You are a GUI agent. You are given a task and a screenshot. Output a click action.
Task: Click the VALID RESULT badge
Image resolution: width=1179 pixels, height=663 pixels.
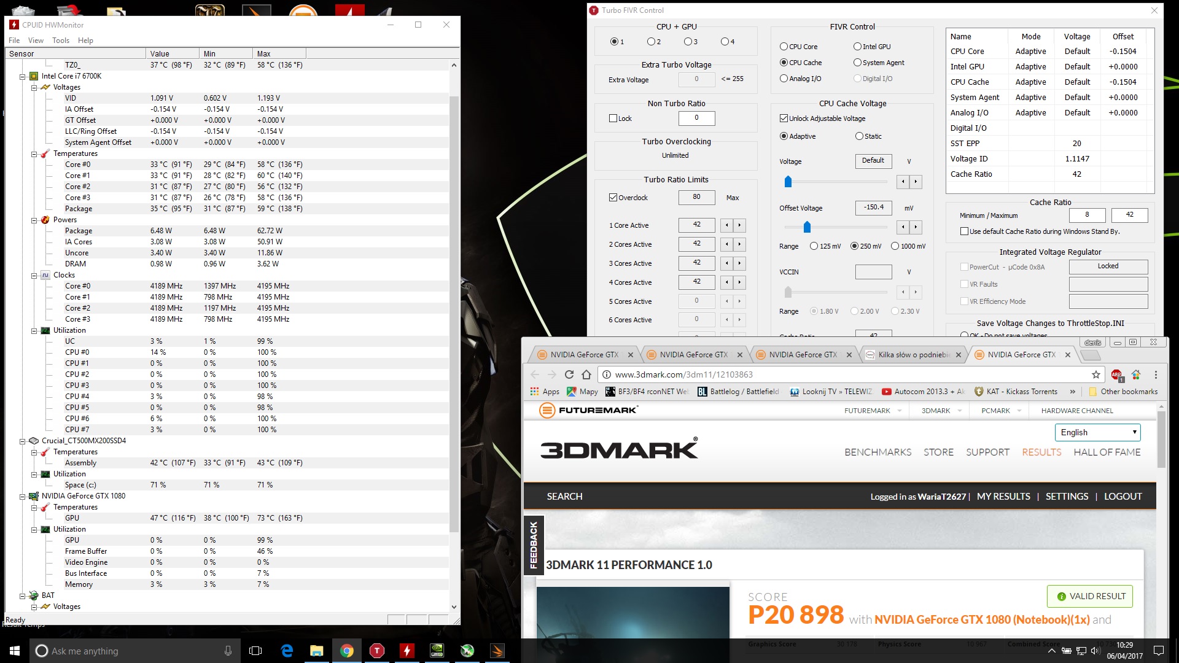point(1090,596)
